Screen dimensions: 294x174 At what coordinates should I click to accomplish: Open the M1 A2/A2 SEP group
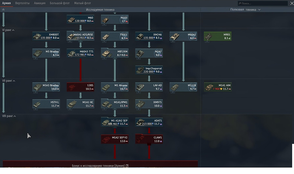click(x=115, y=122)
